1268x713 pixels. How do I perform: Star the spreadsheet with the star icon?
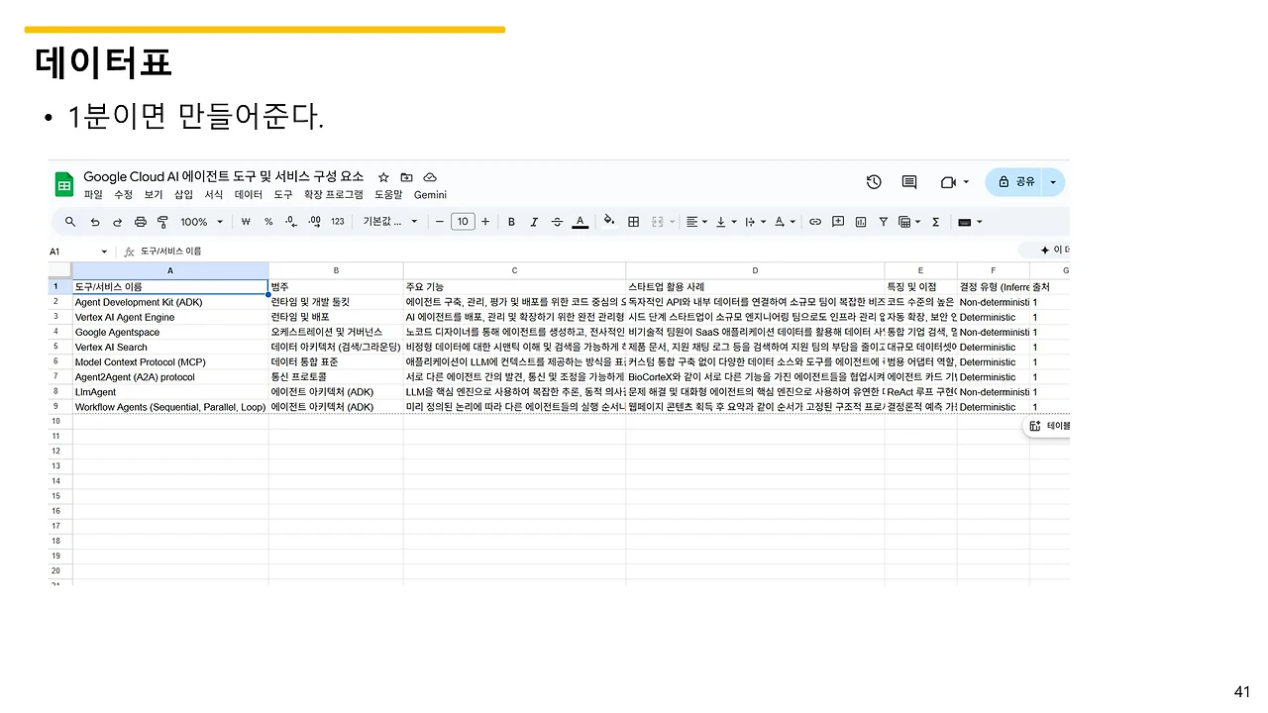[x=382, y=176]
